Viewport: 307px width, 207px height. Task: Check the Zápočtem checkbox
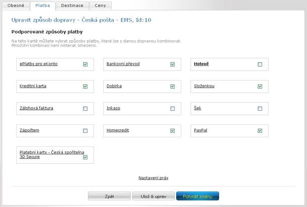(85, 131)
